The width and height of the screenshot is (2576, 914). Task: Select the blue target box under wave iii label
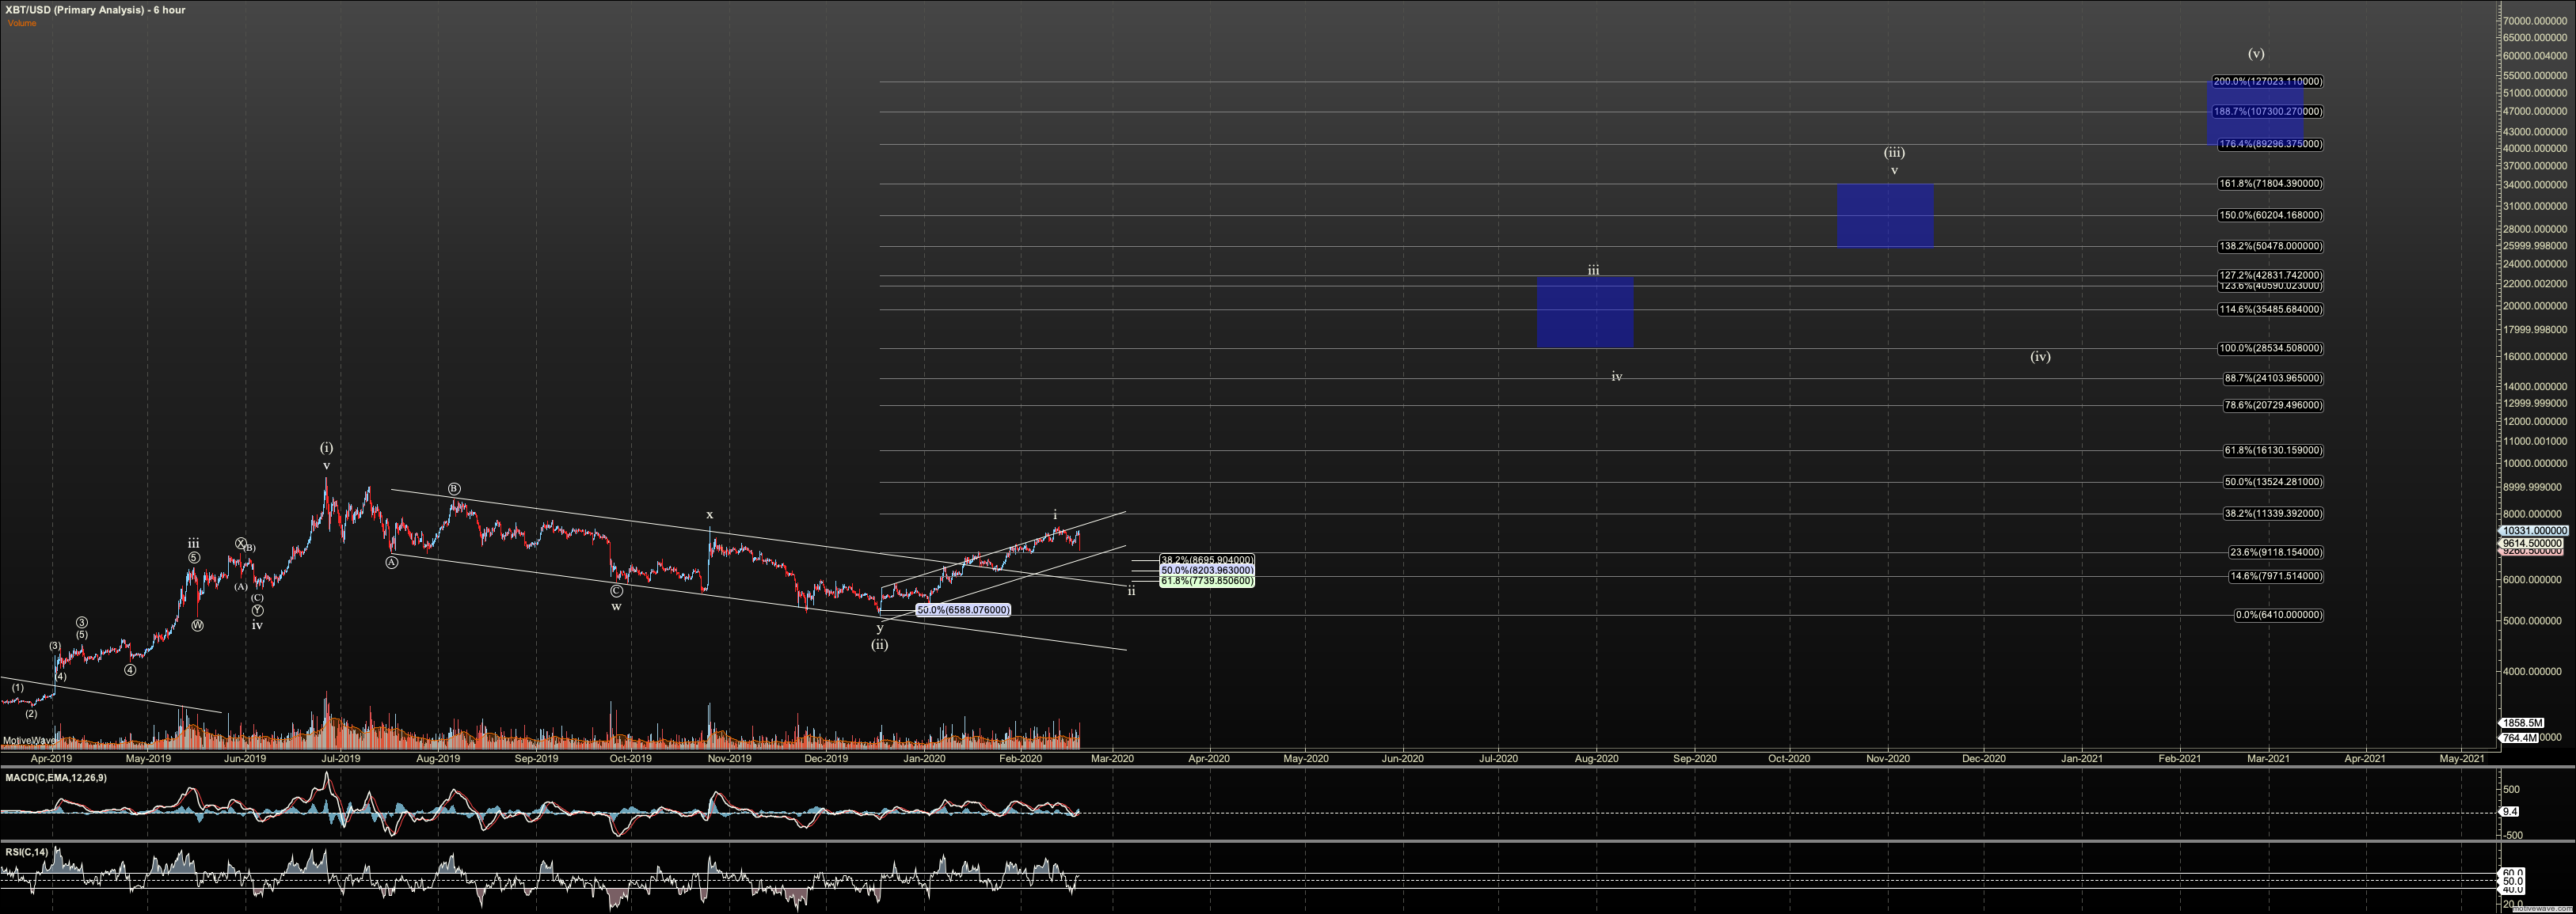point(1585,313)
